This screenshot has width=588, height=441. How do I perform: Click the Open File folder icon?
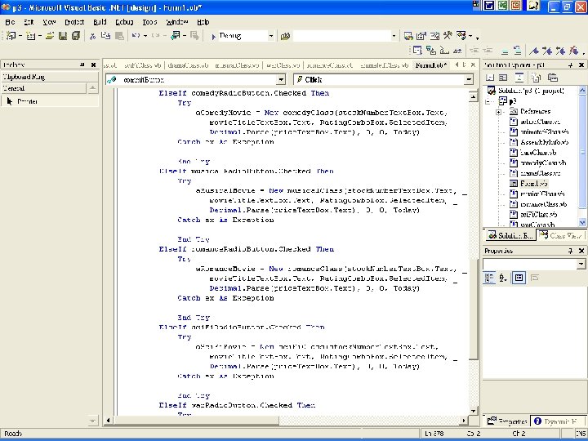(50, 36)
